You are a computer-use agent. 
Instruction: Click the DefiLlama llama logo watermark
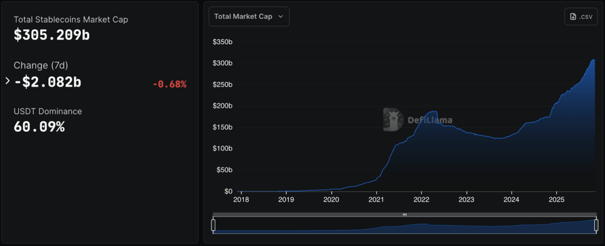point(393,119)
